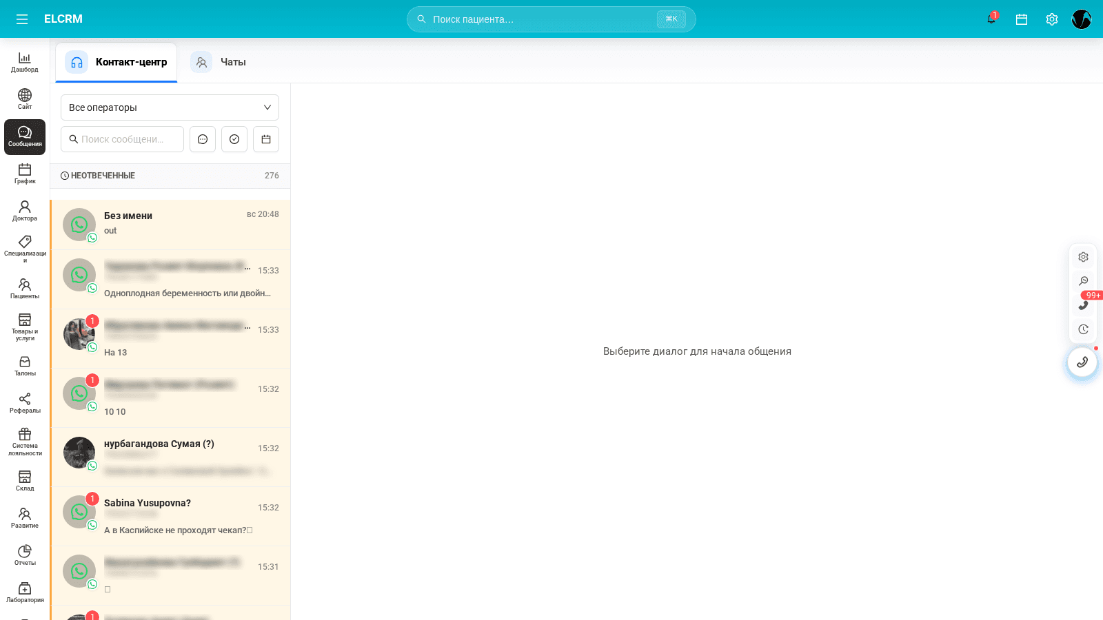Open the calendar icon in the top bar
This screenshot has height=620, width=1103.
pyautogui.click(x=1022, y=19)
